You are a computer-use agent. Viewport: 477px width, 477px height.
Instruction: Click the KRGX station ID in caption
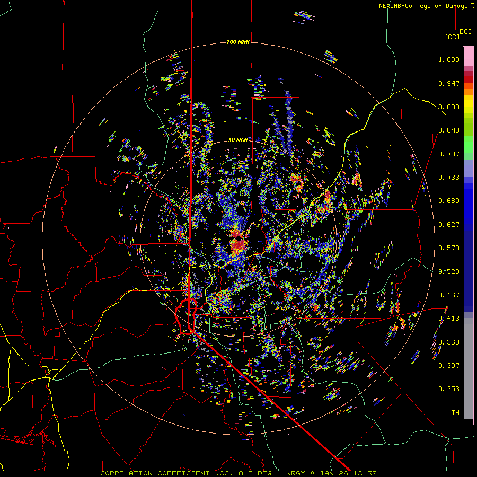tap(297, 473)
